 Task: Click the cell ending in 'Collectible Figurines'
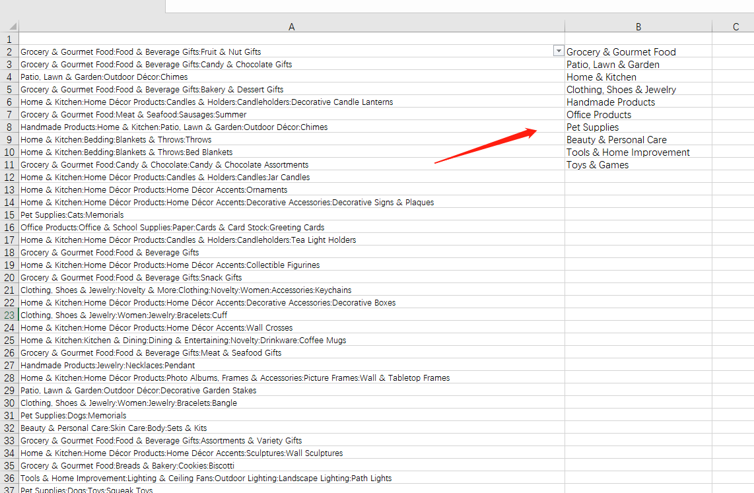[291, 264]
